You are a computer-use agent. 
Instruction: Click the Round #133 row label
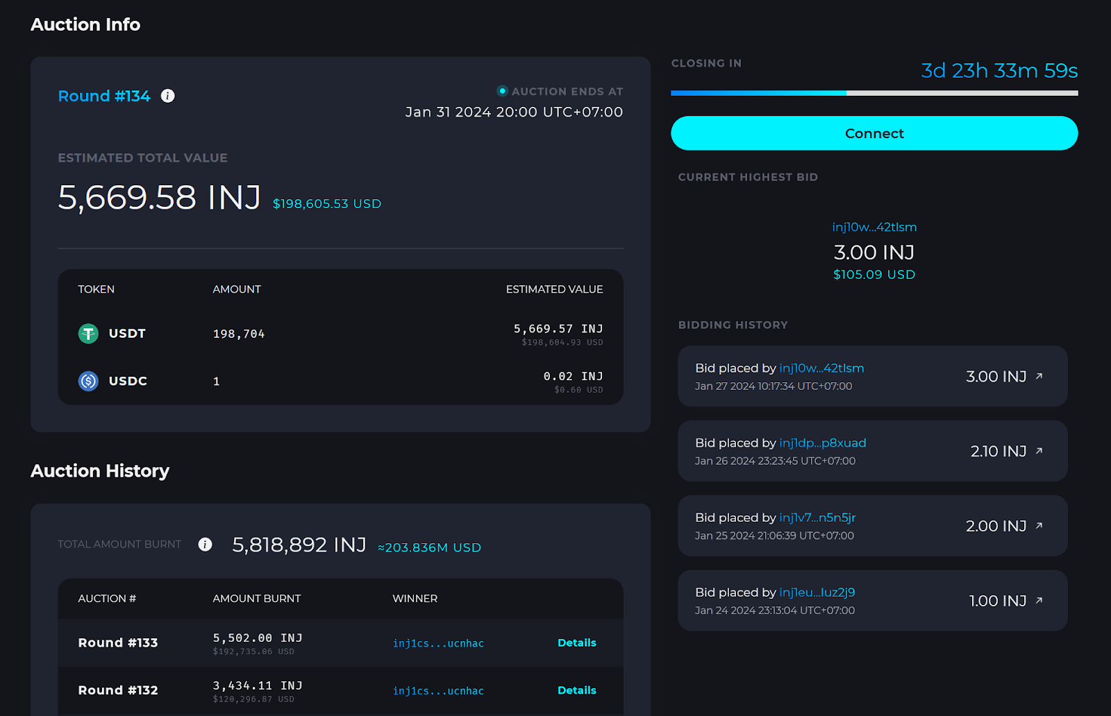pos(118,642)
